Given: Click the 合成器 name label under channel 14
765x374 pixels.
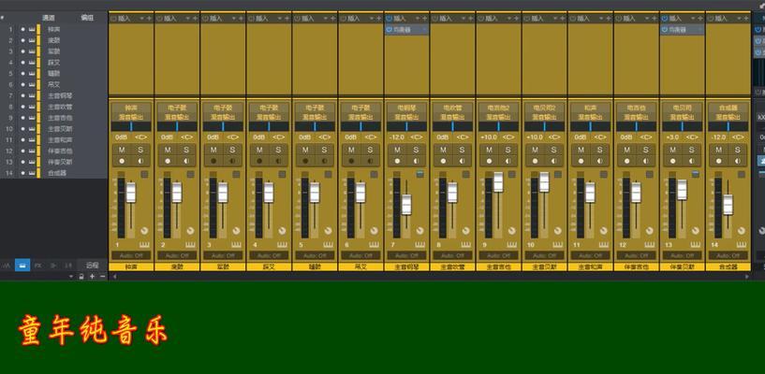Looking at the screenshot, I should point(728,266).
